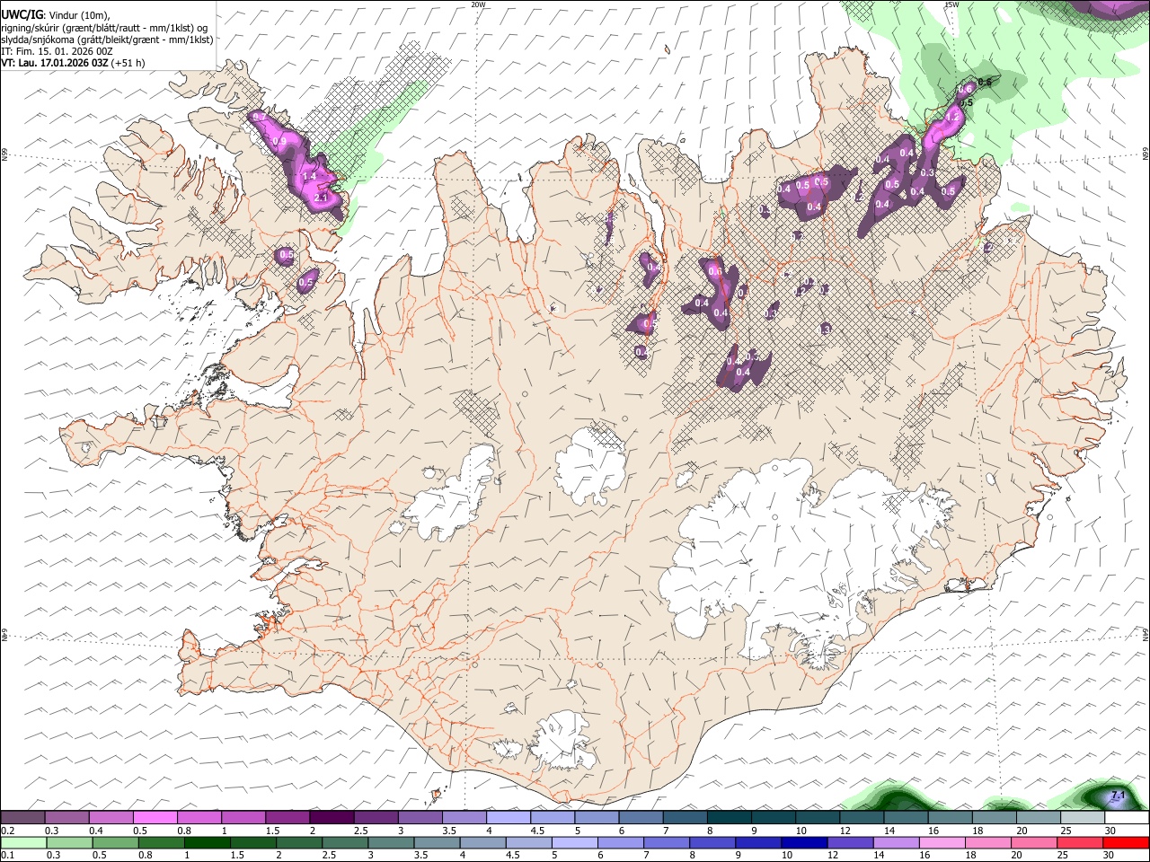Click the dark teal upper swatch labeled 8
Image resolution: width=1150 pixels, height=862 pixels.
(729, 817)
